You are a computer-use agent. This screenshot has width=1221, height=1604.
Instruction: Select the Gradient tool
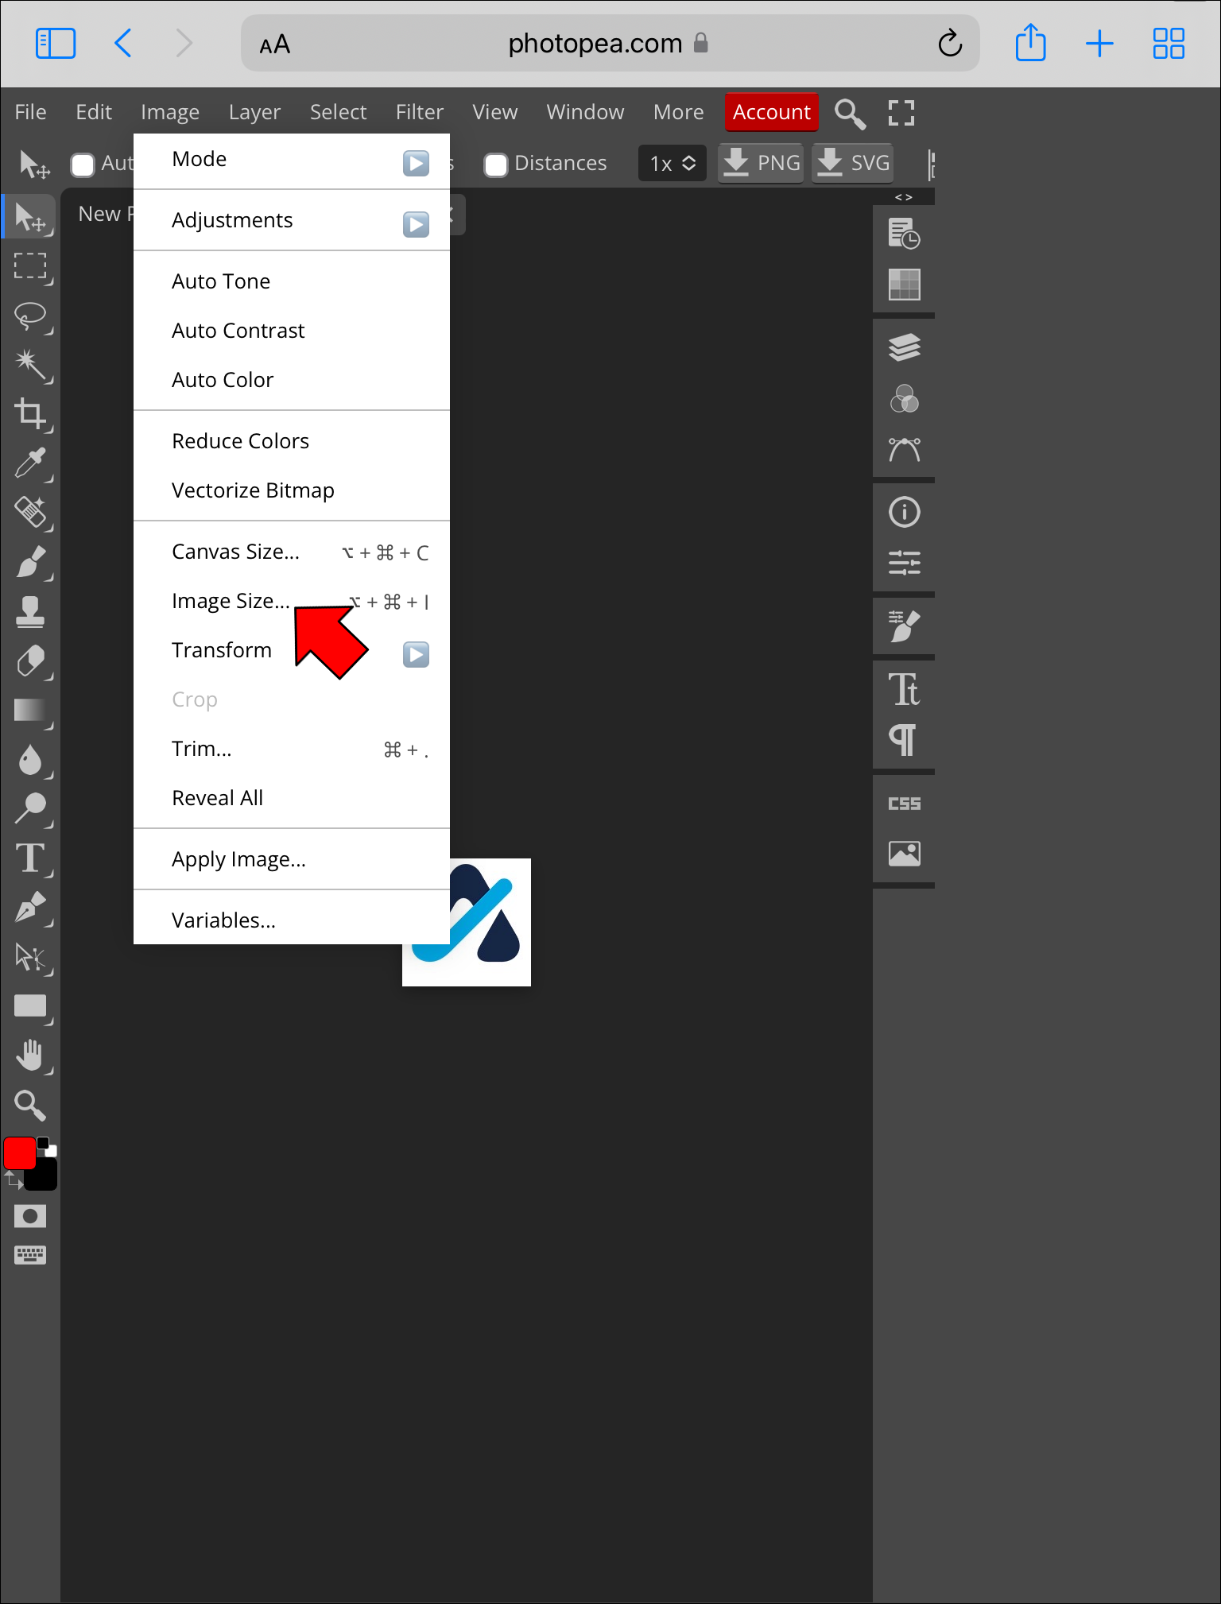pyautogui.click(x=30, y=710)
